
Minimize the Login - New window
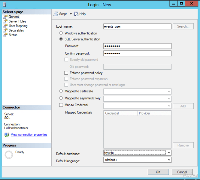(174, 3)
